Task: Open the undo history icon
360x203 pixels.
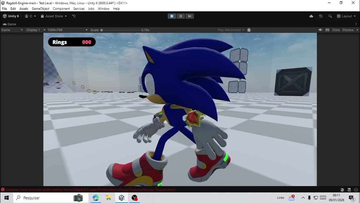Action: click(321, 16)
